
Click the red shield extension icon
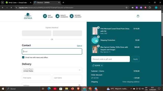[x=145, y=8]
